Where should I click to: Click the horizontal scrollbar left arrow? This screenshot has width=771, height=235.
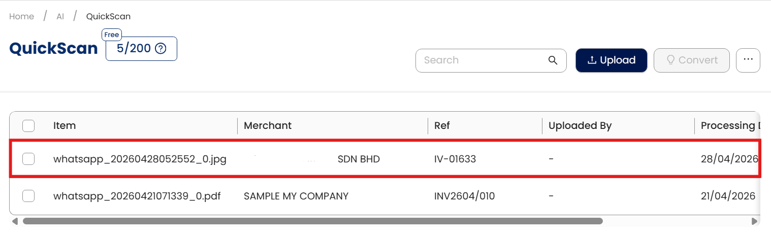pos(15,221)
